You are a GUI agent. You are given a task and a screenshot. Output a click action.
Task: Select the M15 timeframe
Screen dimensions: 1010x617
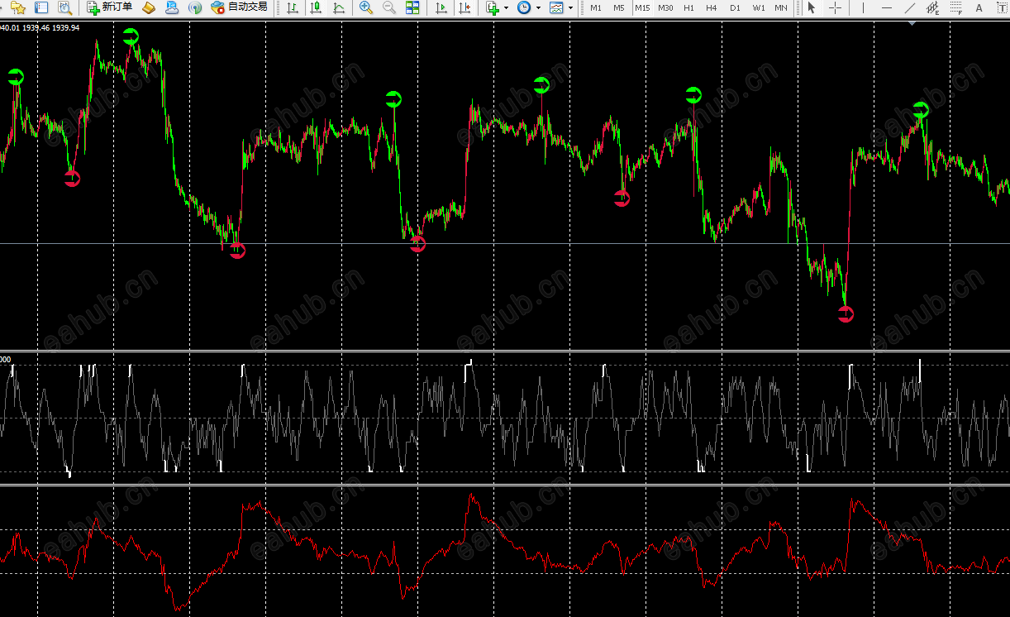[x=641, y=7]
